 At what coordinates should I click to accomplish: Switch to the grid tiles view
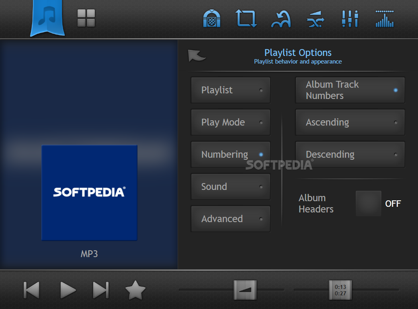86,18
